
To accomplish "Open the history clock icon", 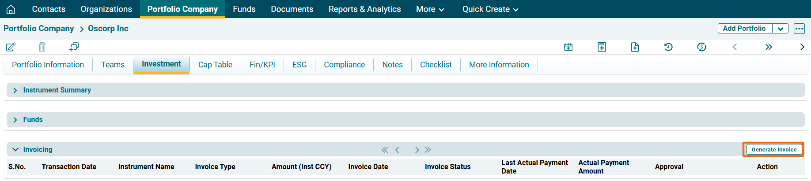I will 668,47.
